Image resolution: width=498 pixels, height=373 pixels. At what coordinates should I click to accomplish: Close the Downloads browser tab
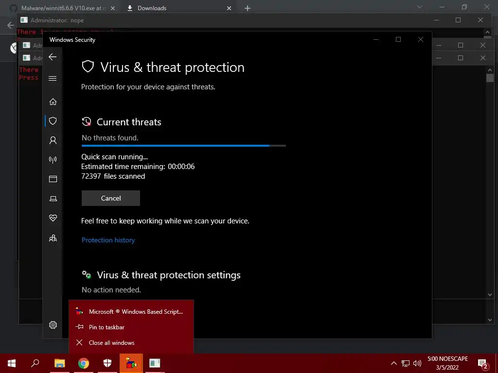tap(229, 8)
